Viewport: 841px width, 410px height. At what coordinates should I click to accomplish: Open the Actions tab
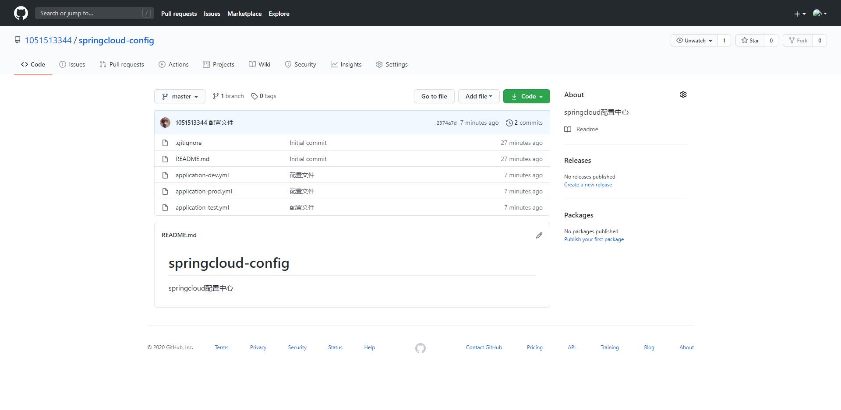click(173, 64)
